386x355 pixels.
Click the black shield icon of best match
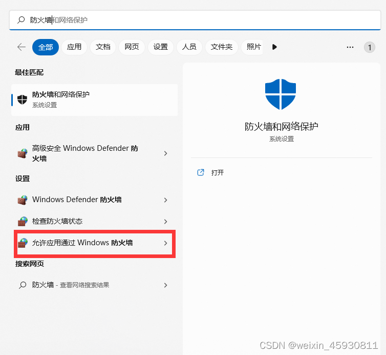coord(22,100)
